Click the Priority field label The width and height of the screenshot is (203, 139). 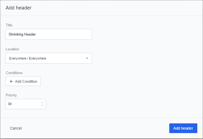click(x=11, y=95)
